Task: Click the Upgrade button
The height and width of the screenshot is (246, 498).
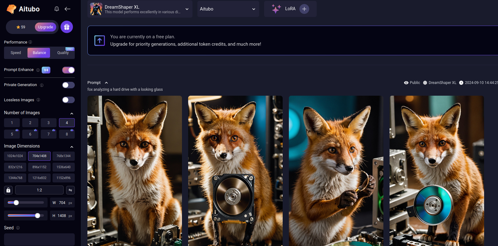Action: (x=45, y=27)
